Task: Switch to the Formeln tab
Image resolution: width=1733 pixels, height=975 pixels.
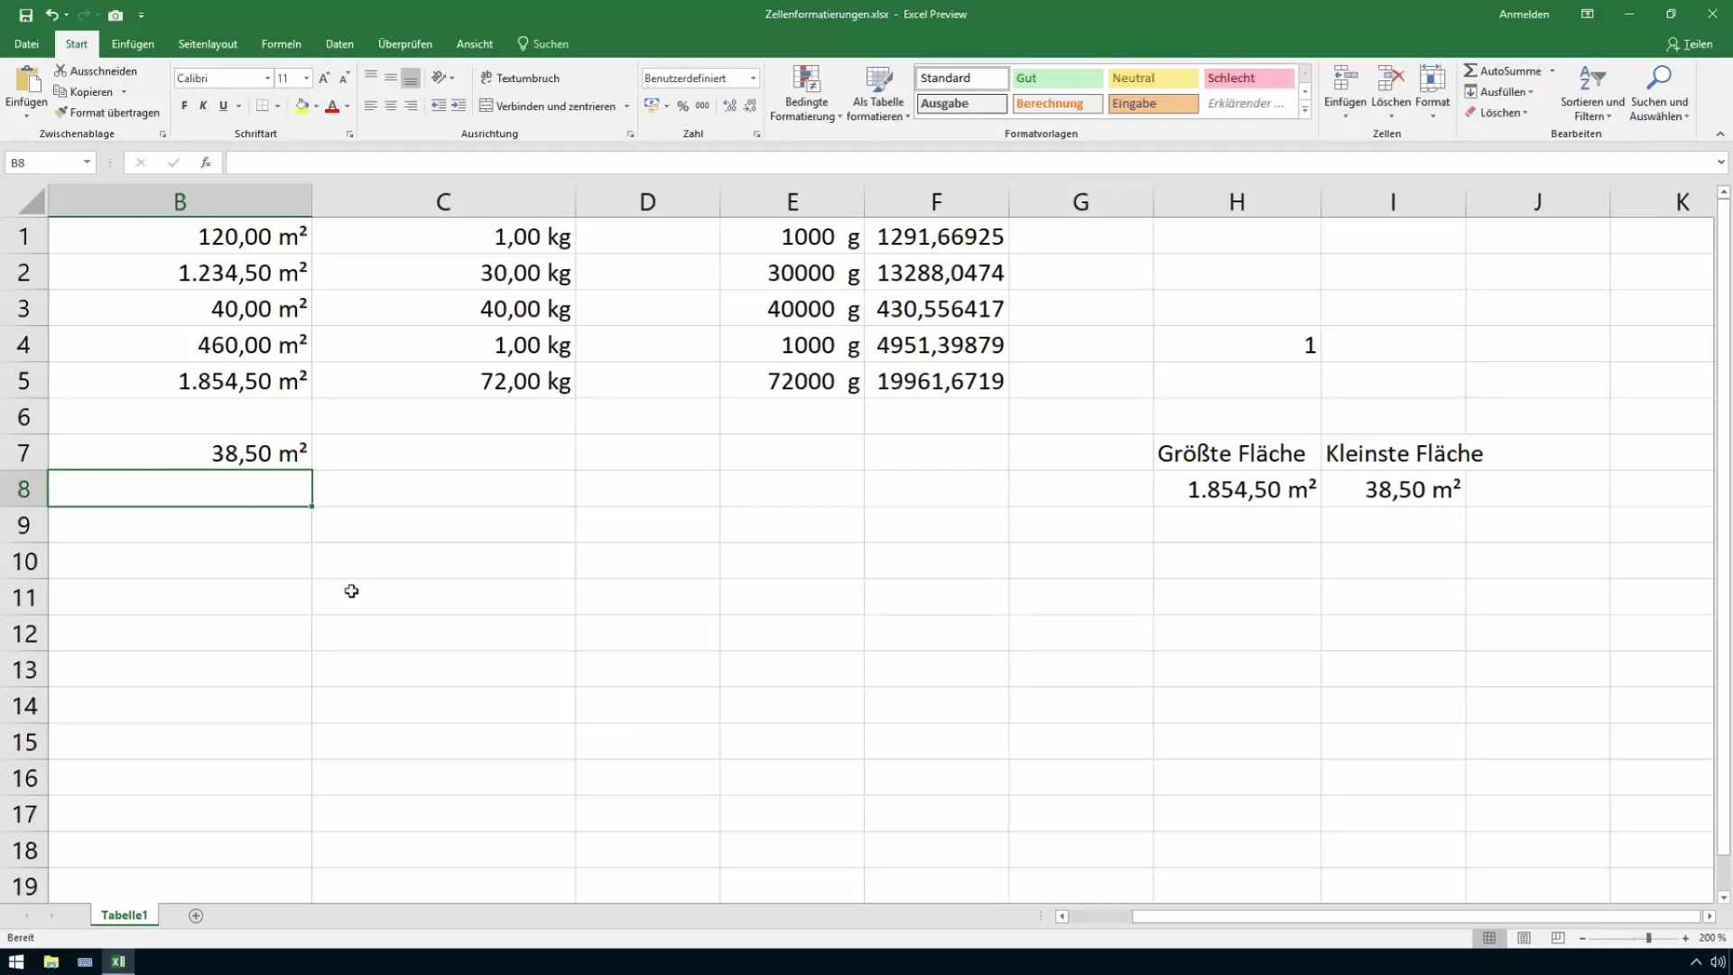Action: (281, 44)
